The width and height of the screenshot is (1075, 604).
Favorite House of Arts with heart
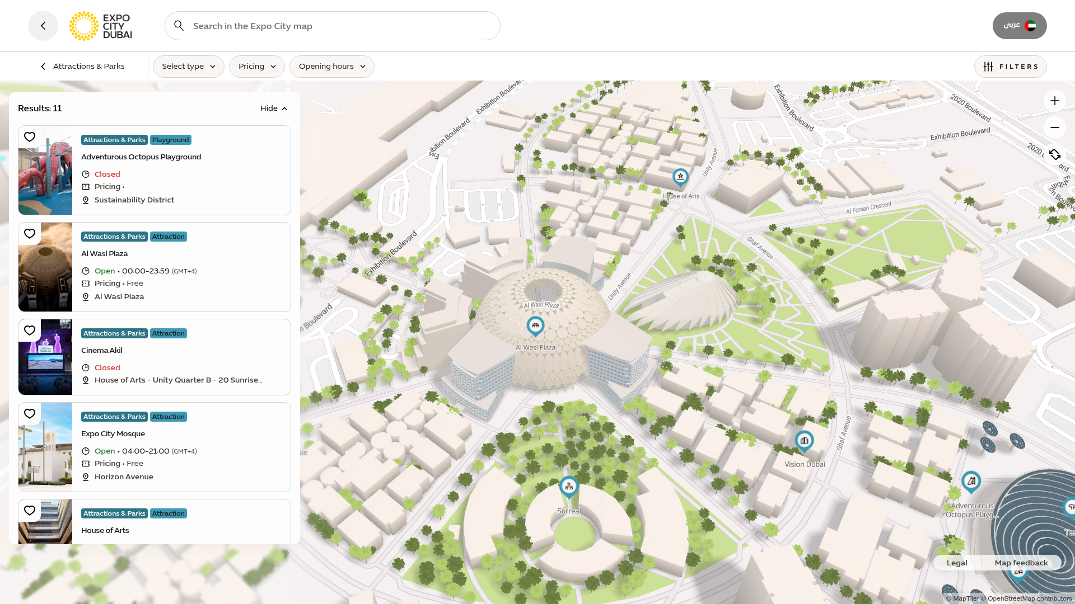30,511
